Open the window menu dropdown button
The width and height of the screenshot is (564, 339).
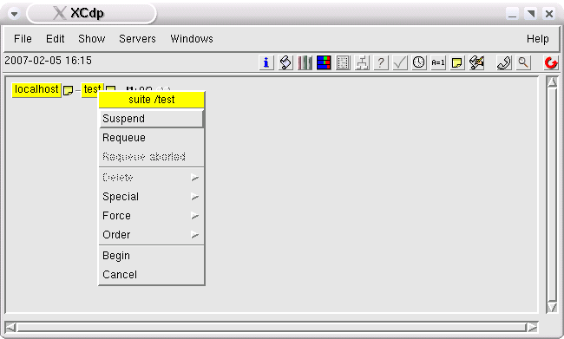14,14
